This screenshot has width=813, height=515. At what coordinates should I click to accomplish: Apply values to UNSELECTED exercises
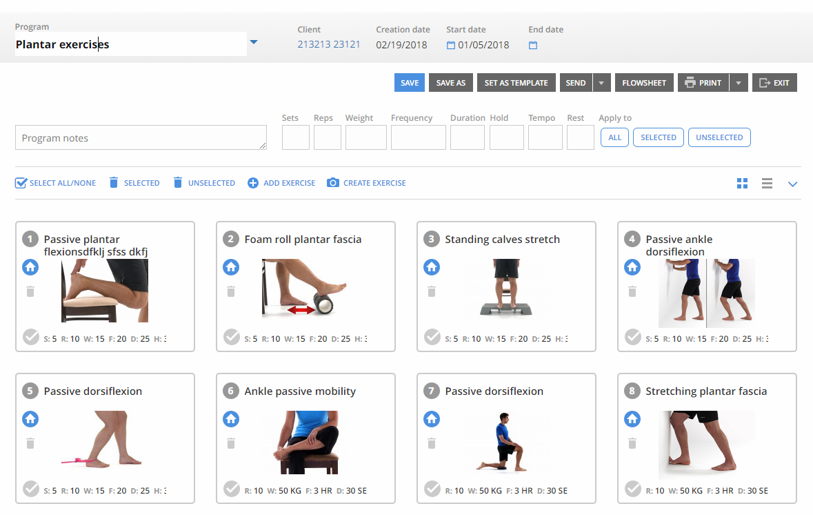[x=719, y=137]
